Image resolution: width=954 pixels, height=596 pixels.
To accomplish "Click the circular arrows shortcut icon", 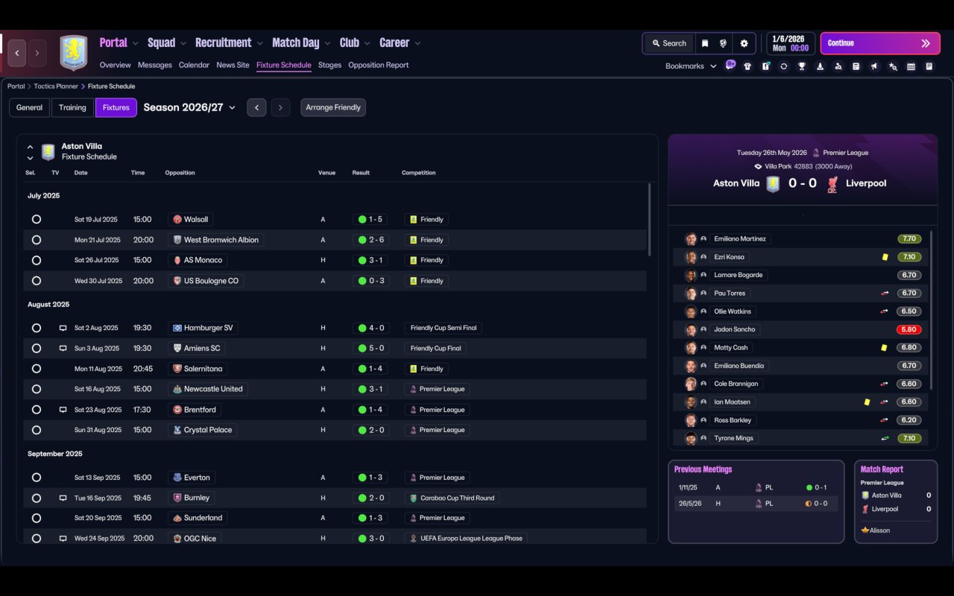I will tap(783, 66).
